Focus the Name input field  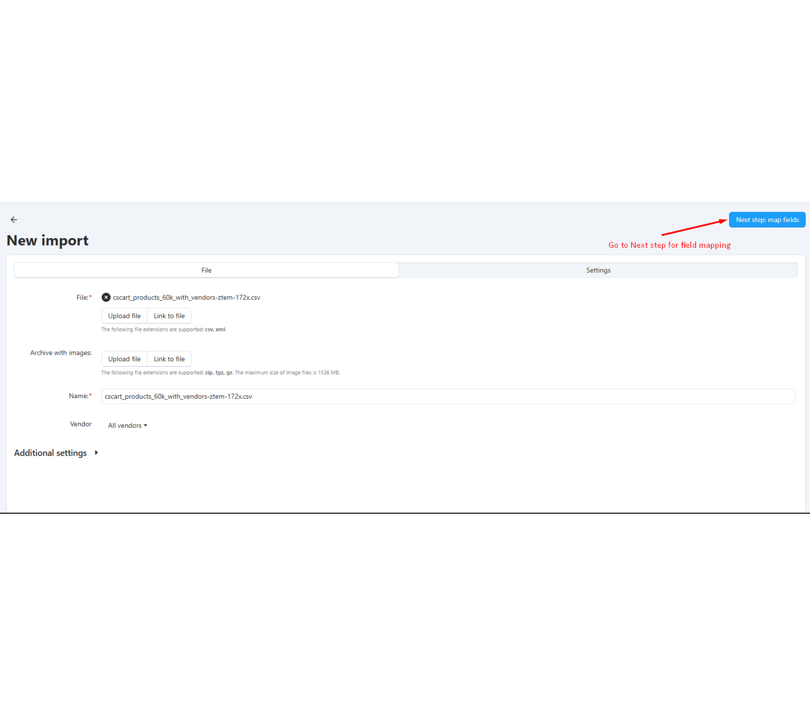click(448, 396)
